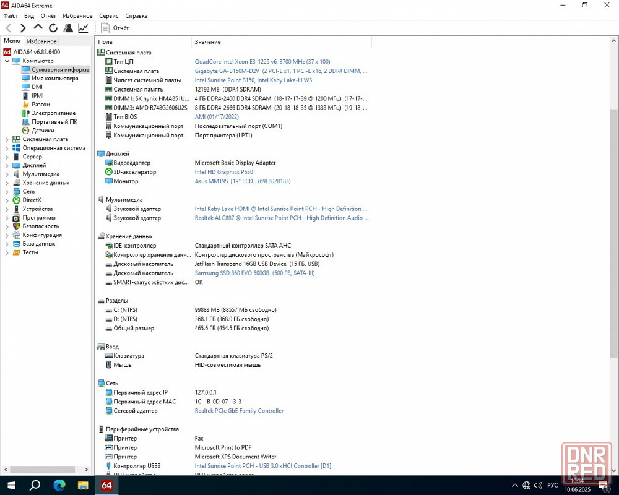
Task: Expand the Дисплей tree node
Action: click(7, 165)
